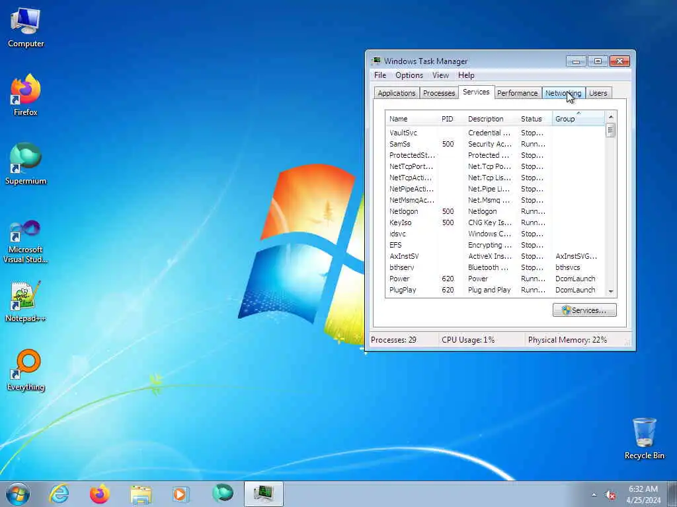
Task: Select the Netlogon service name
Action: 404,211
